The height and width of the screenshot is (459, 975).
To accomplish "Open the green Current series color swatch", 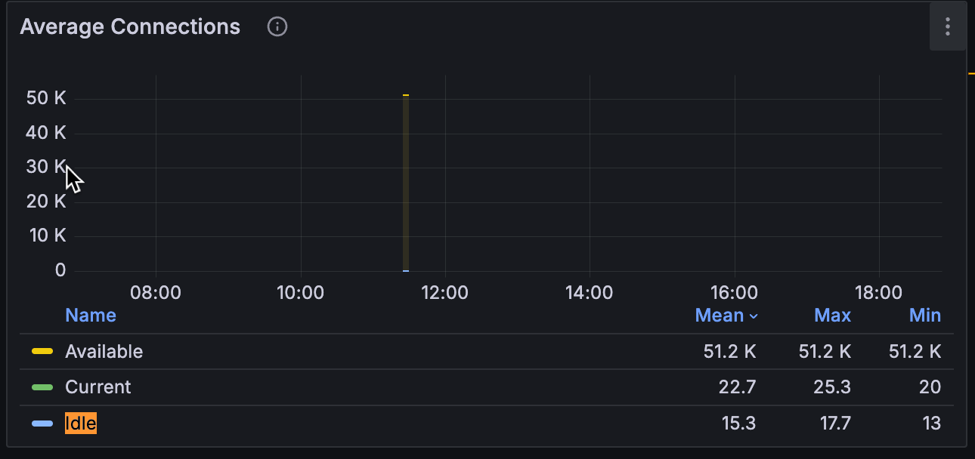I will coord(42,387).
